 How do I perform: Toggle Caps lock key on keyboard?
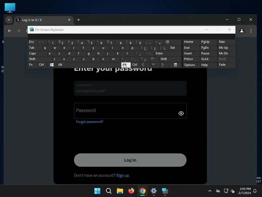[37, 53]
